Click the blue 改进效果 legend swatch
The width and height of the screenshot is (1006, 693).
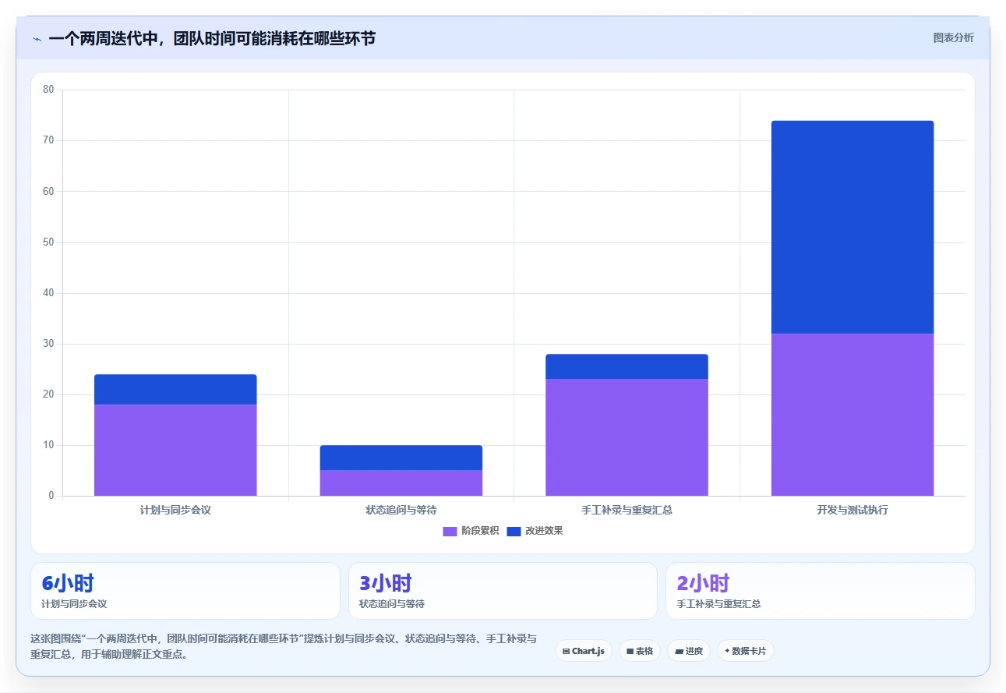[514, 531]
